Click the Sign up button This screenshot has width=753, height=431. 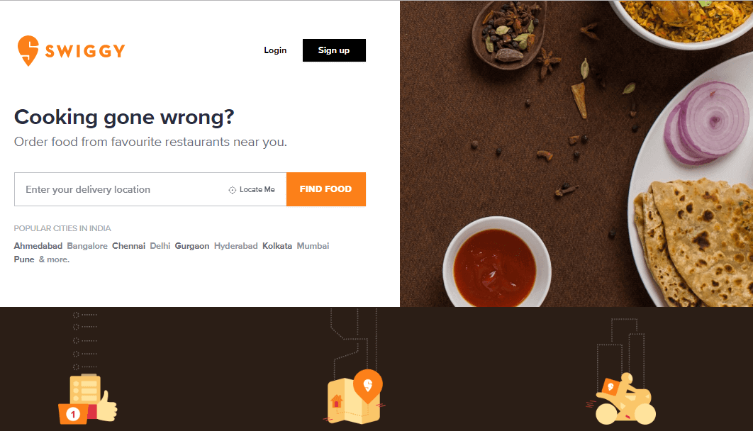(334, 50)
